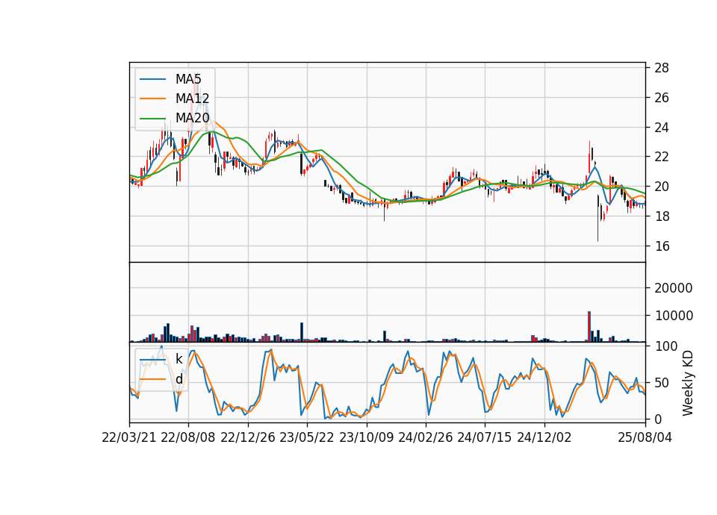Click the 25/08/04 date tick label
Screen dimensions: 717x515
coord(645,437)
